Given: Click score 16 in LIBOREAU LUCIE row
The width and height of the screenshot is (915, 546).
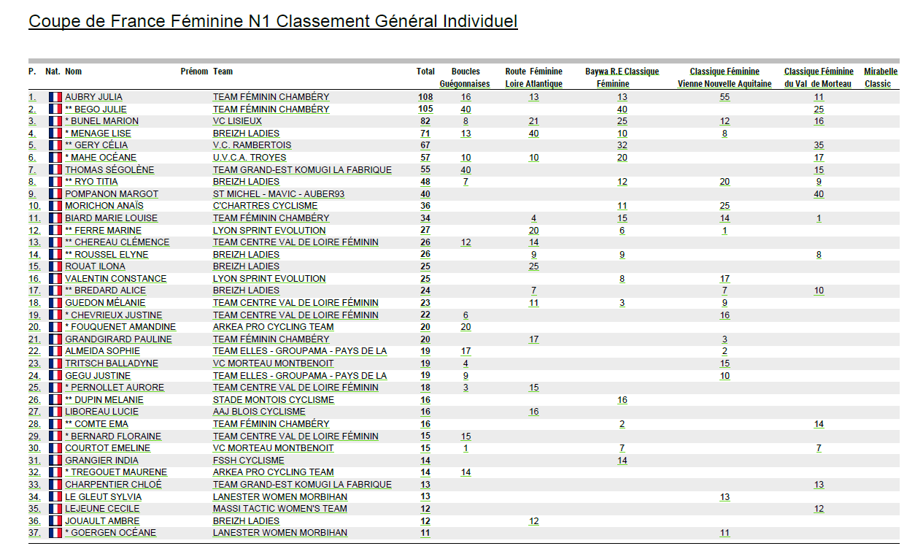Looking at the screenshot, I should click(534, 412).
